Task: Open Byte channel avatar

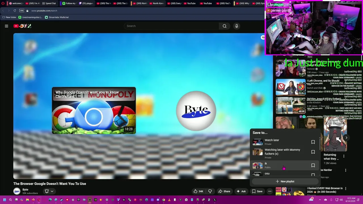Action: point(17,191)
